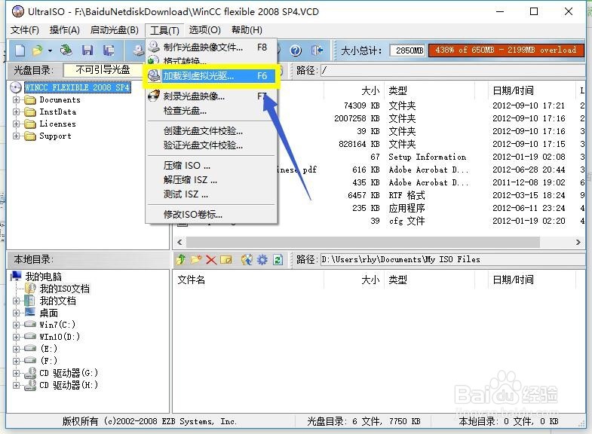Expand the 桌面 tree node
592x434 pixels.
[16, 313]
